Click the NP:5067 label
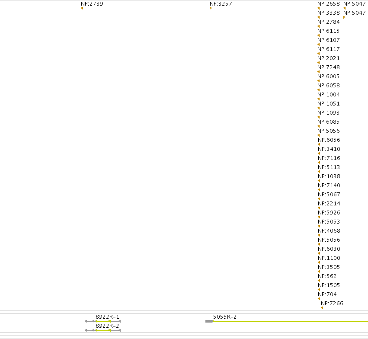The width and height of the screenshot is (368, 339). 329,195
